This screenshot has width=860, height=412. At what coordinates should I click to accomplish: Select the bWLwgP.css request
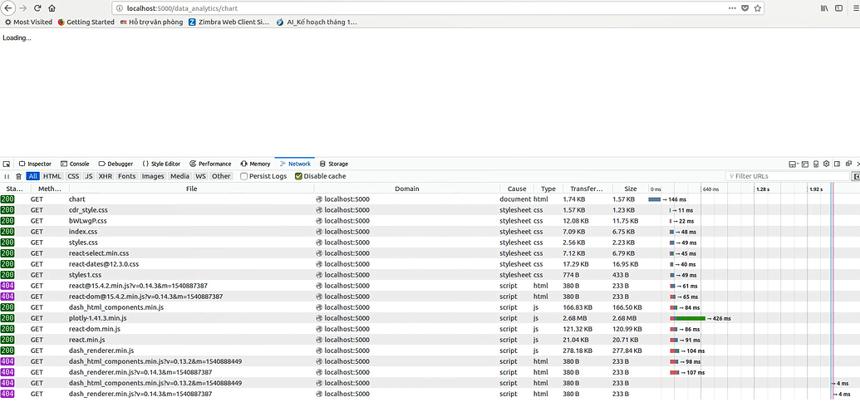click(430, 221)
